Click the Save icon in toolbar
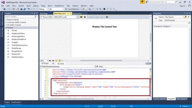192x108 pixels. [22, 9]
